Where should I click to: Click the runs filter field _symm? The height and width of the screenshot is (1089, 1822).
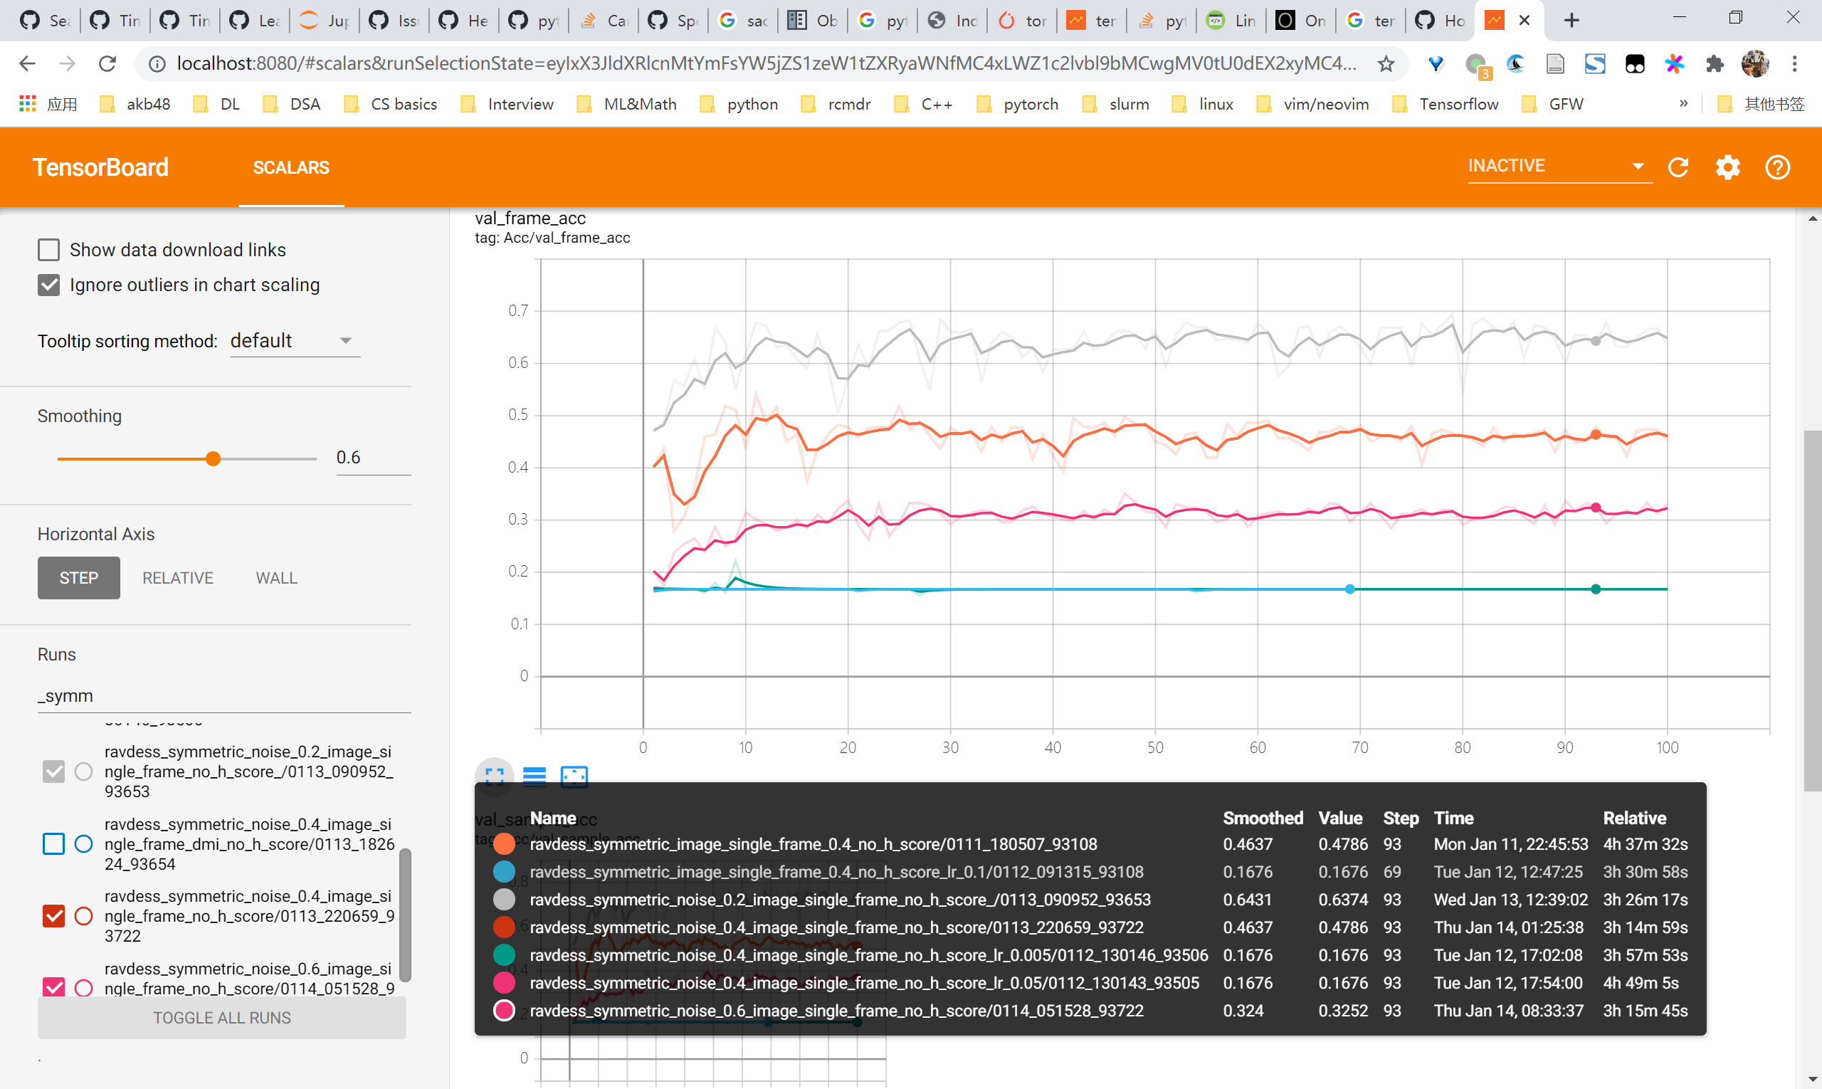223,695
